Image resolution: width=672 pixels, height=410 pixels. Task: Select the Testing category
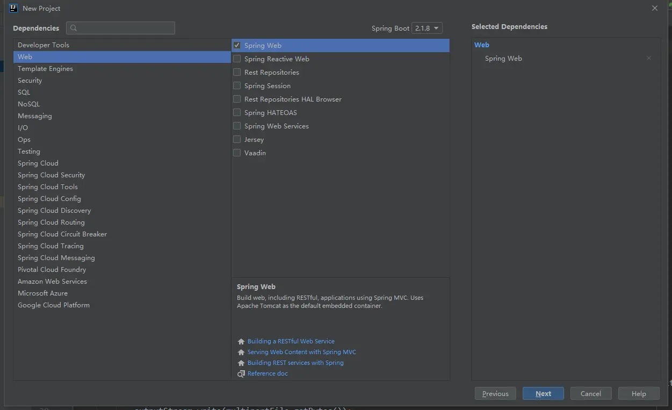point(122,152)
